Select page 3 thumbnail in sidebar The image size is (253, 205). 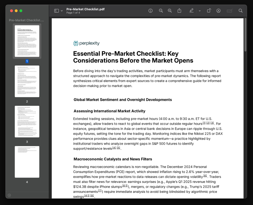coord(27,122)
